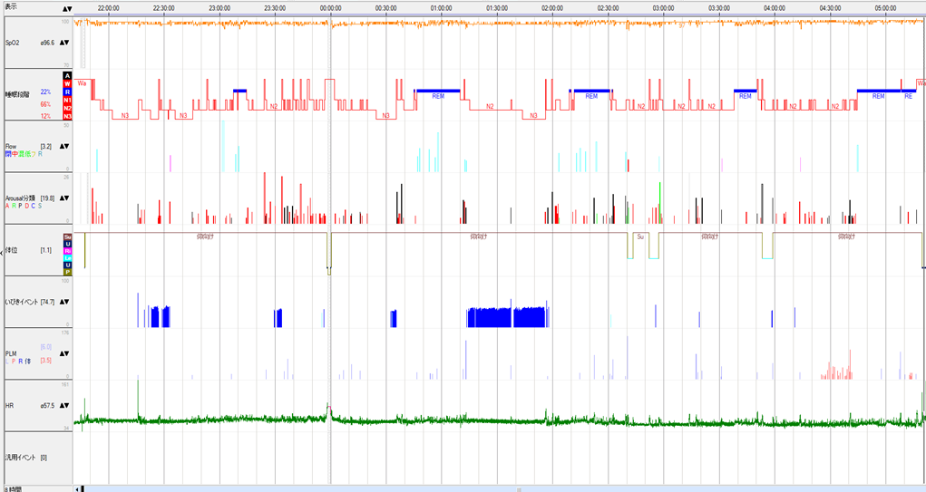Click the 00:00:00 time marker on timeline
The height and width of the screenshot is (492, 926).
tap(330, 7)
